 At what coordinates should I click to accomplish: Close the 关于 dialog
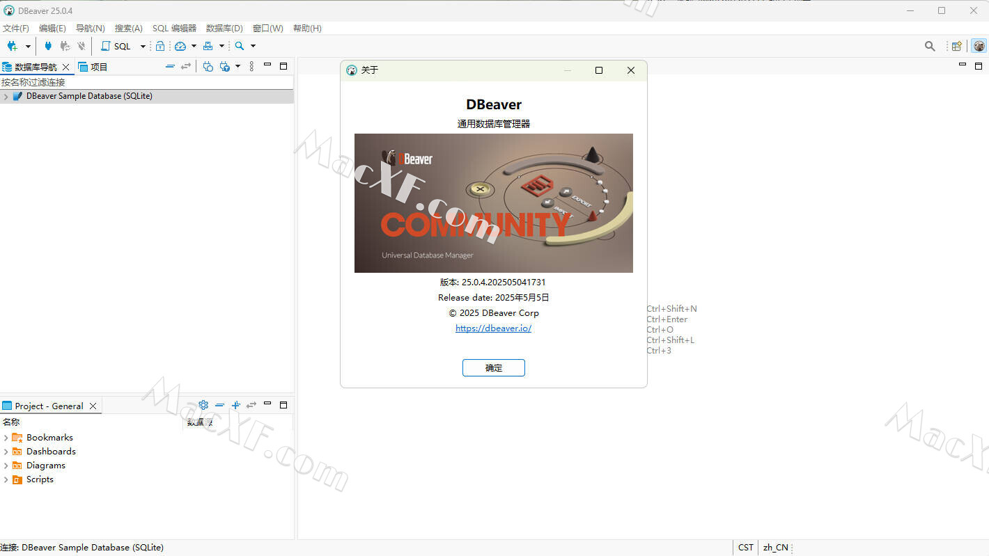tap(631, 70)
